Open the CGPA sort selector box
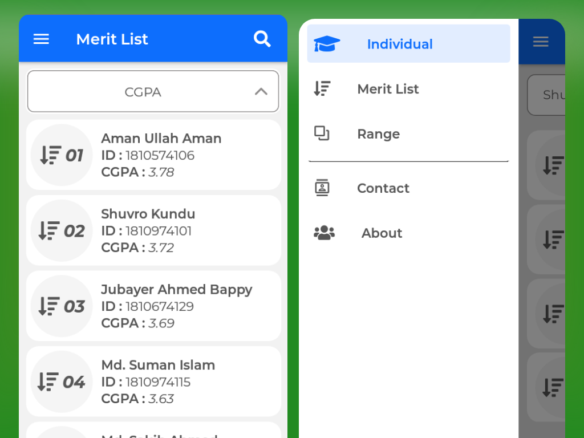The image size is (584, 438). (153, 91)
